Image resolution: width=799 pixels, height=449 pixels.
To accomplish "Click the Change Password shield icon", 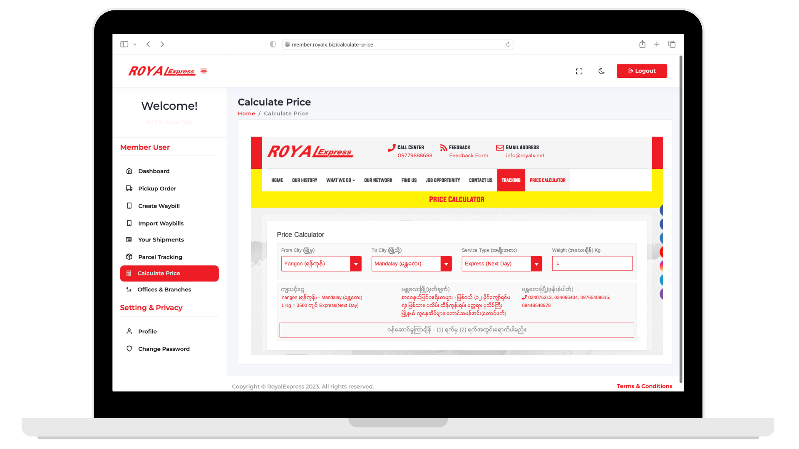I will (129, 349).
